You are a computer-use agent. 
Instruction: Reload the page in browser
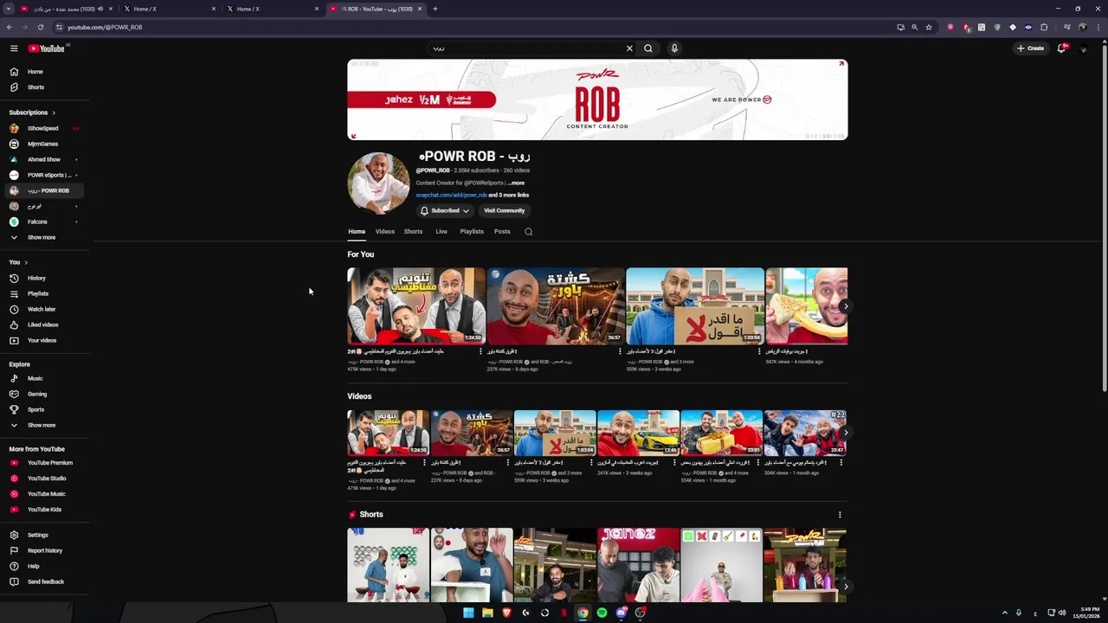click(40, 27)
